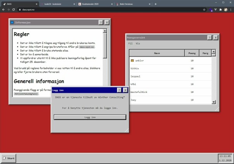This screenshot has height=164, width=234.
Task: Click the taskbar clock showing 13:11:05
Action: [225, 158]
